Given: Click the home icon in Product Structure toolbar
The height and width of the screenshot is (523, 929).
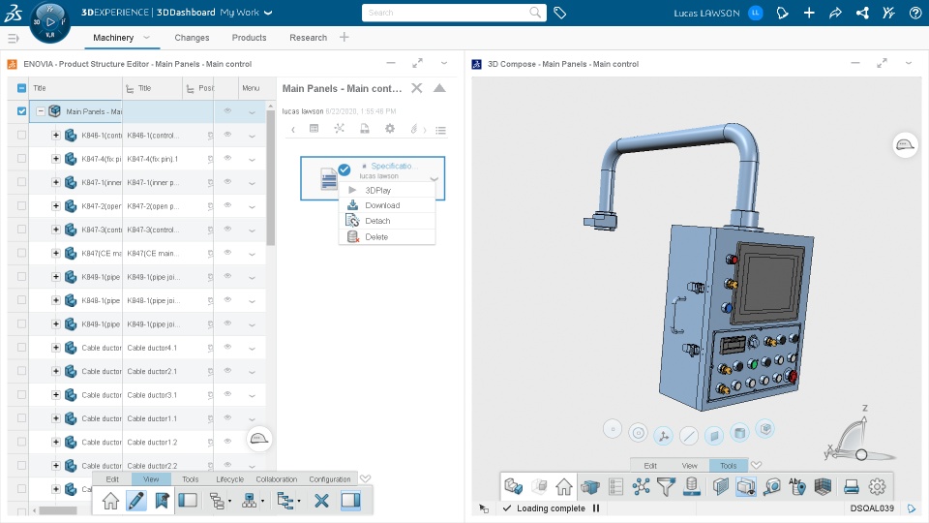Looking at the screenshot, I should 110,501.
